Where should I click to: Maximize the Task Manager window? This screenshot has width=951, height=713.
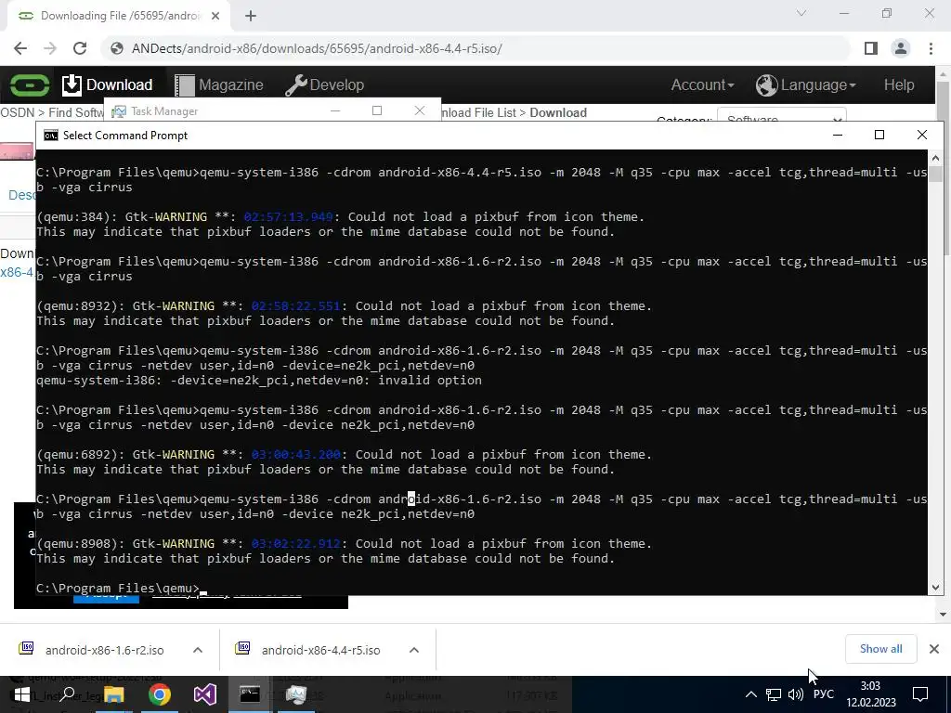click(x=377, y=111)
